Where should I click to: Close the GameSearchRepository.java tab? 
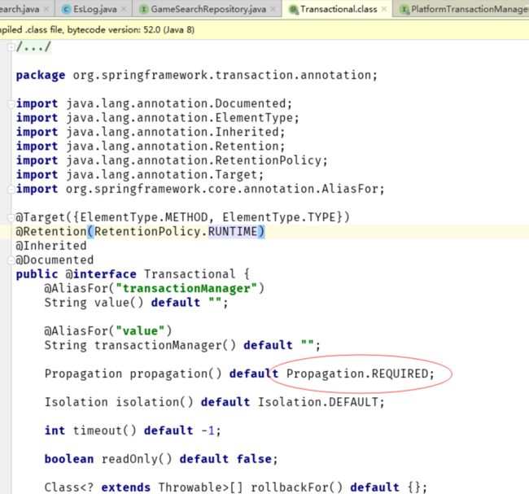pyautogui.click(x=273, y=9)
